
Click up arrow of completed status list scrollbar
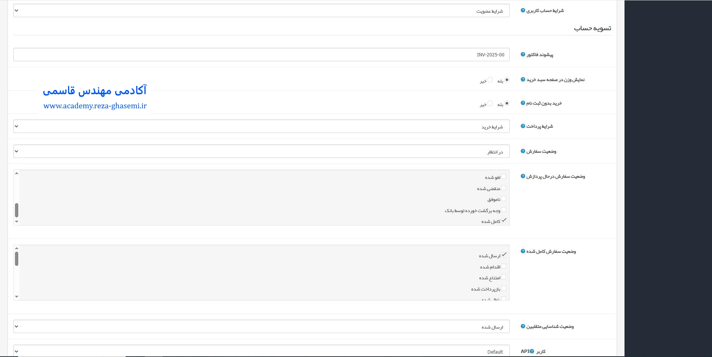(16, 248)
